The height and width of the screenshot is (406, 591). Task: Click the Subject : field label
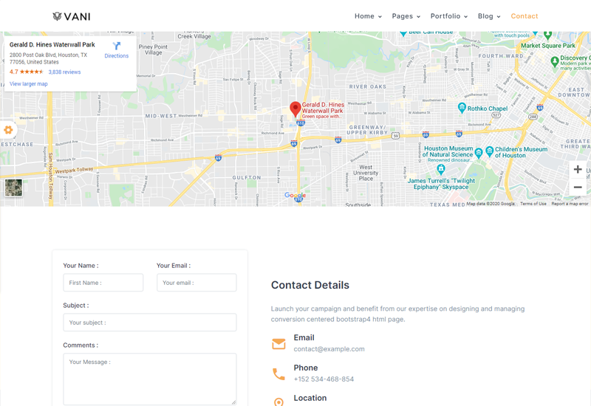pyautogui.click(x=76, y=305)
